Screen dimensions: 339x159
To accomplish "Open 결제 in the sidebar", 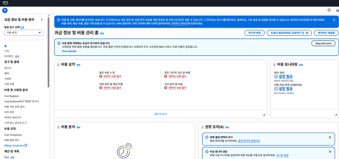I will coord(7,73).
